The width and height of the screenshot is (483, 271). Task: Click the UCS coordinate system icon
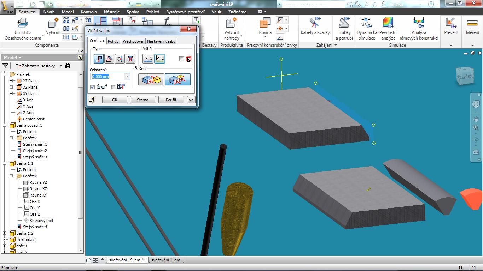point(280,37)
